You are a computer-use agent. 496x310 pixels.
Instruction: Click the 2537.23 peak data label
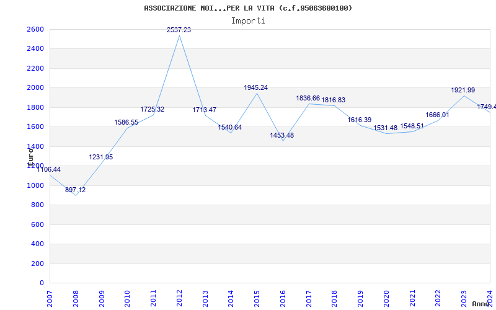coord(179,30)
